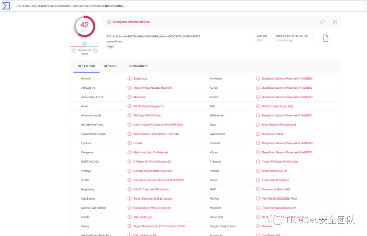Viewport: 367px width, 236px height.
Task: Click the alert icon for Avast result
Action: [x=129, y=106]
